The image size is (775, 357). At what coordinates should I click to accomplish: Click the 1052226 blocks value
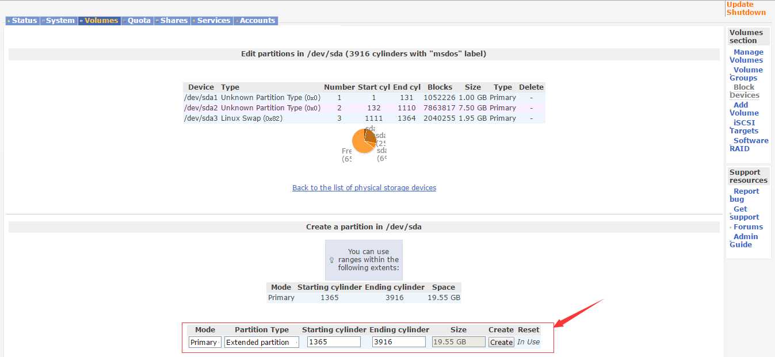click(x=440, y=98)
